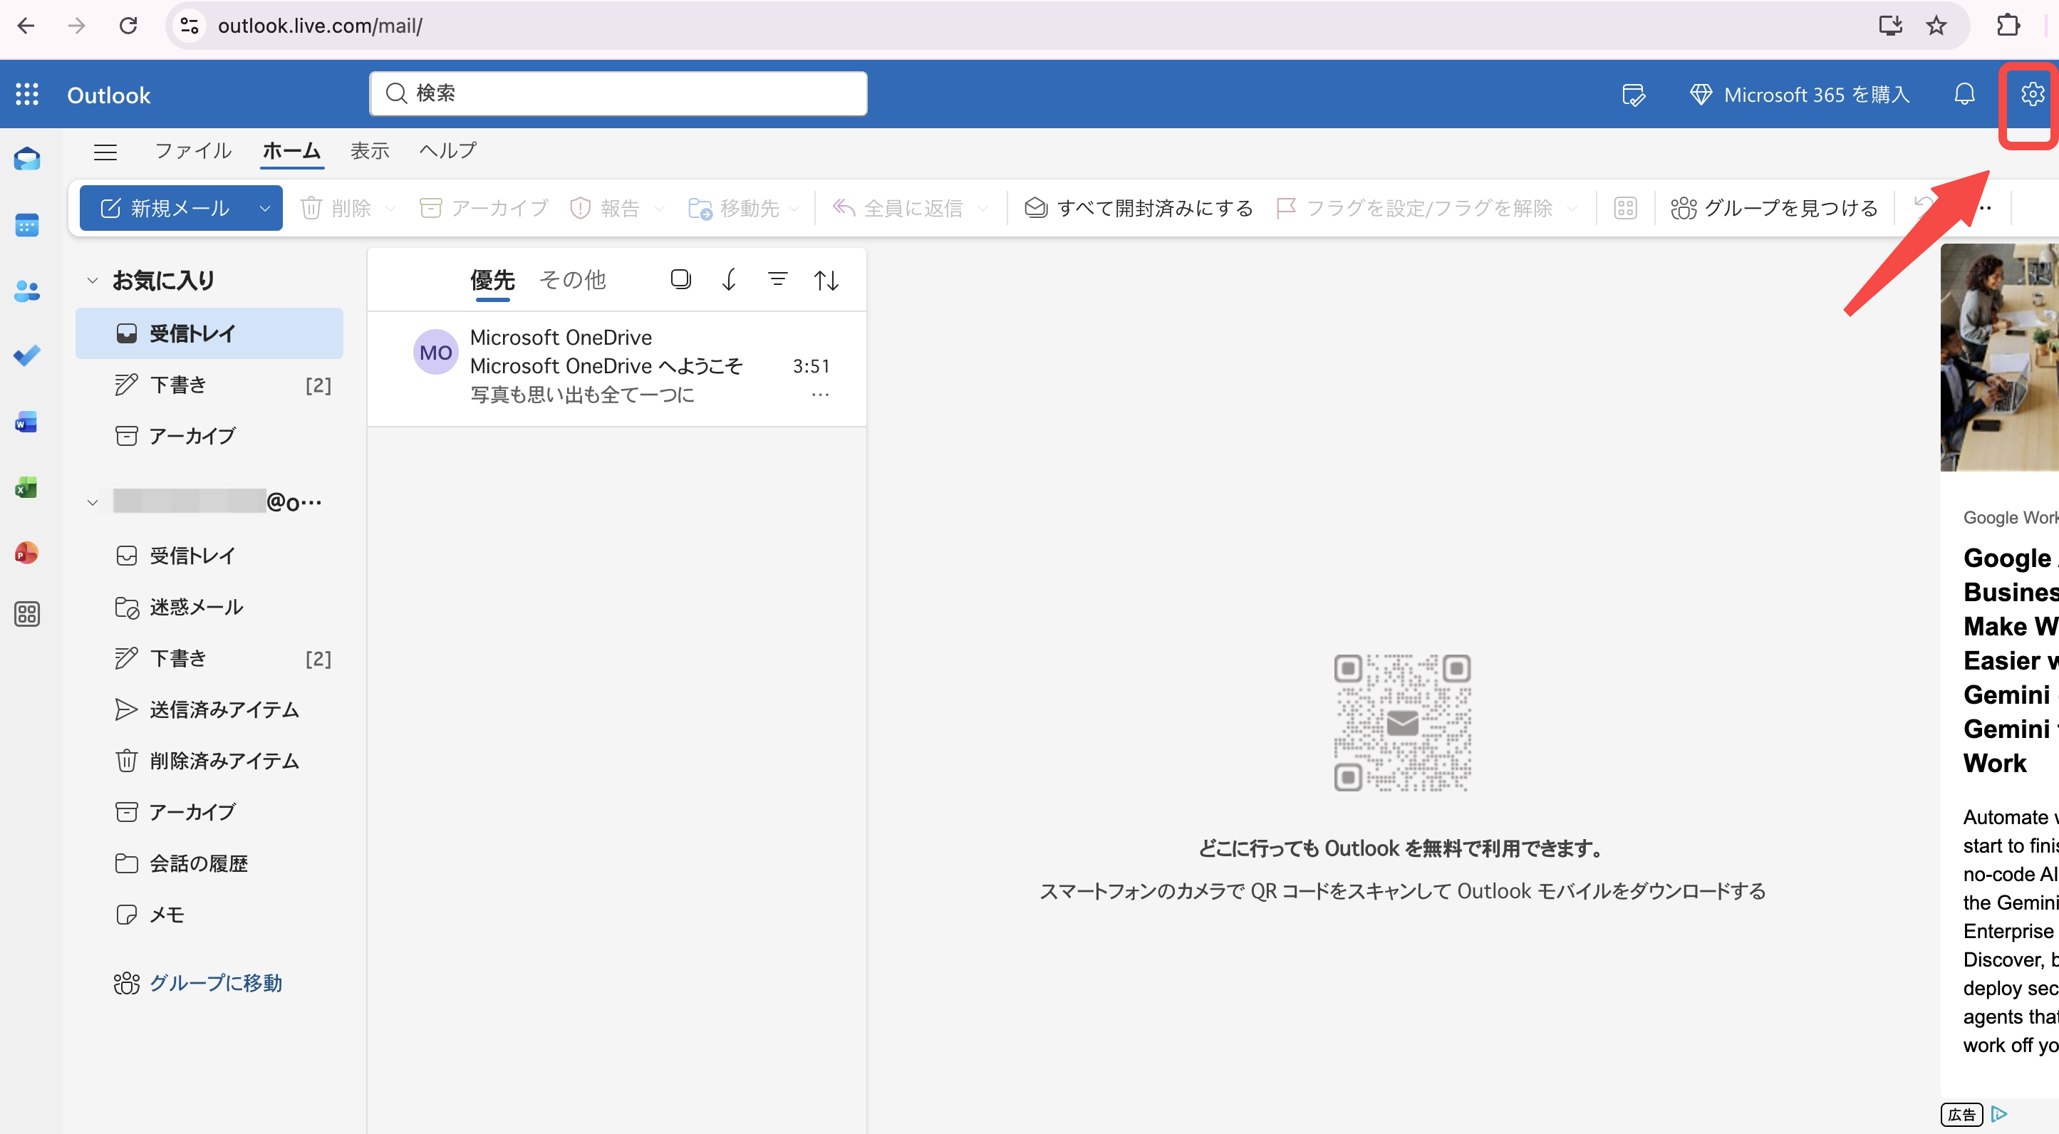Launch PowerPoint from left rail

click(x=26, y=553)
